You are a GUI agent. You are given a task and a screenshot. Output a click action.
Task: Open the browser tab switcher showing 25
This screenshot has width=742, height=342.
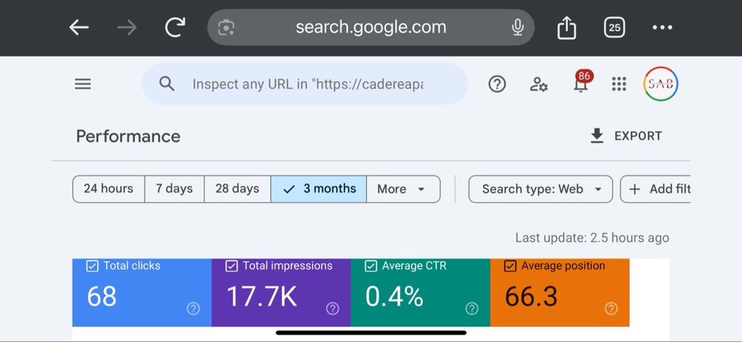coord(614,28)
